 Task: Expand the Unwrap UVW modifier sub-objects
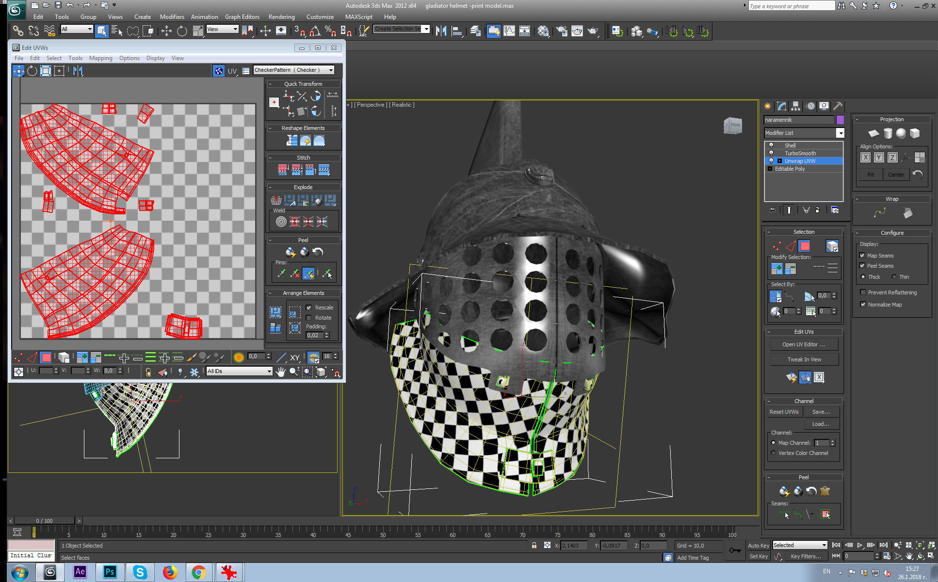(779, 161)
